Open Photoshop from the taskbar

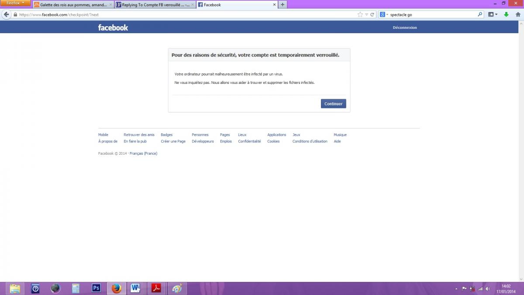(96, 288)
